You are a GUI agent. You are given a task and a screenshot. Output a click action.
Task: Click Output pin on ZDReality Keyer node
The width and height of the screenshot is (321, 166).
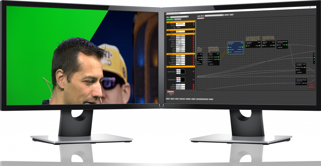(x=242, y=47)
